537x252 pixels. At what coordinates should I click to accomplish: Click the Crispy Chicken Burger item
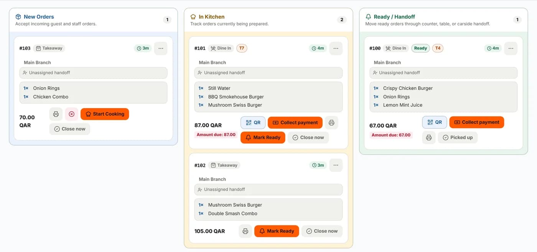pyautogui.click(x=408, y=88)
